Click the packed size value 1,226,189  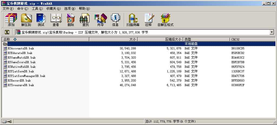coord(174,71)
